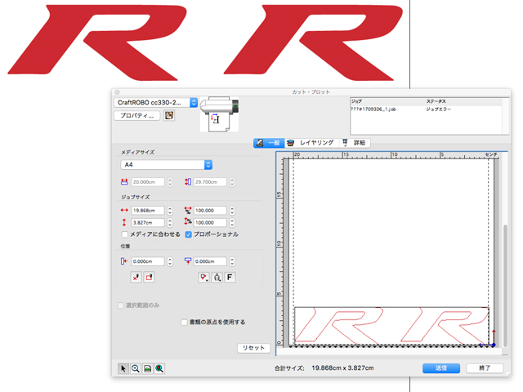Click the Y position offset icon
Image resolution: width=523 pixels, height=392 pixels.
(188, 261)
